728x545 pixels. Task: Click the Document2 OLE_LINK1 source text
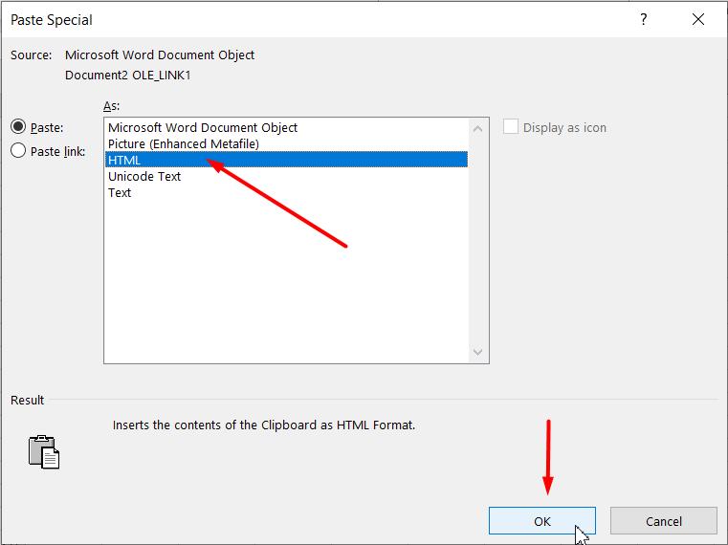coord(128,75)
